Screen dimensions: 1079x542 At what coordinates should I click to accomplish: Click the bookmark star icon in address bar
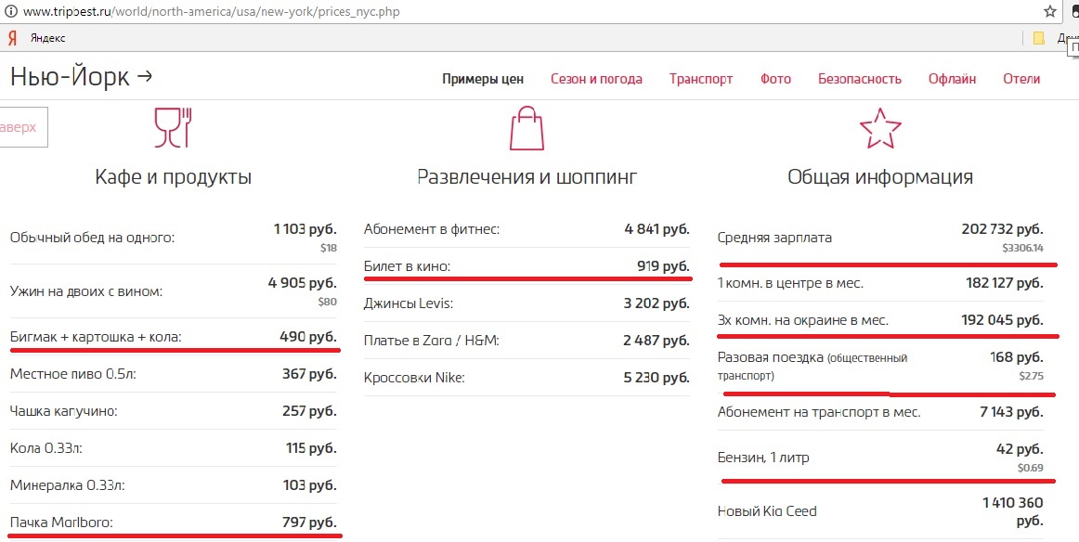click(1049, 11)
